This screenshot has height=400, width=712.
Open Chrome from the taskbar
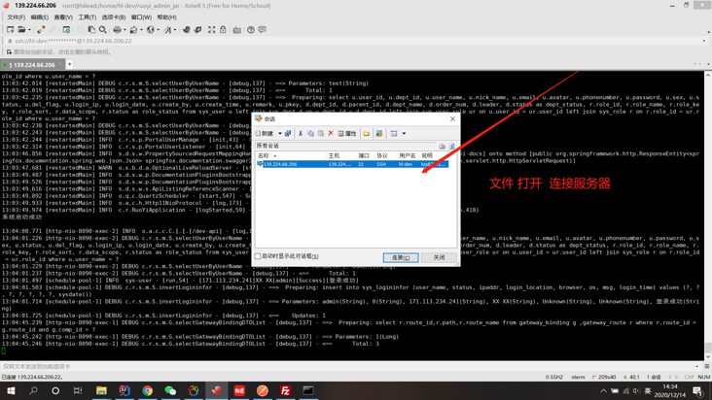pyautogui.click(x=147, y=390)
